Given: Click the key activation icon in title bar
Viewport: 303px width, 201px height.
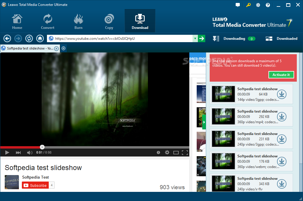Looking at the screenshot, I should point(248,5).
